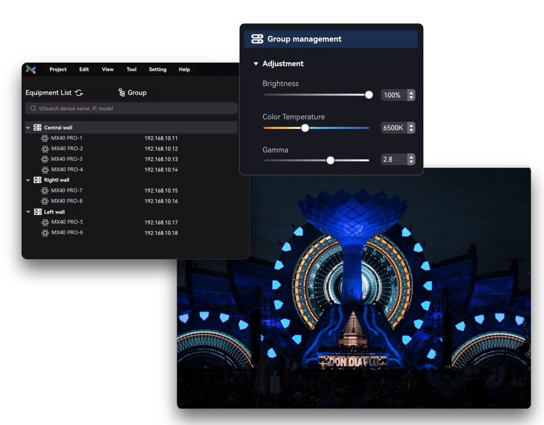Click the Group button
The image size is (544, 425).
[x=132, y=92]
